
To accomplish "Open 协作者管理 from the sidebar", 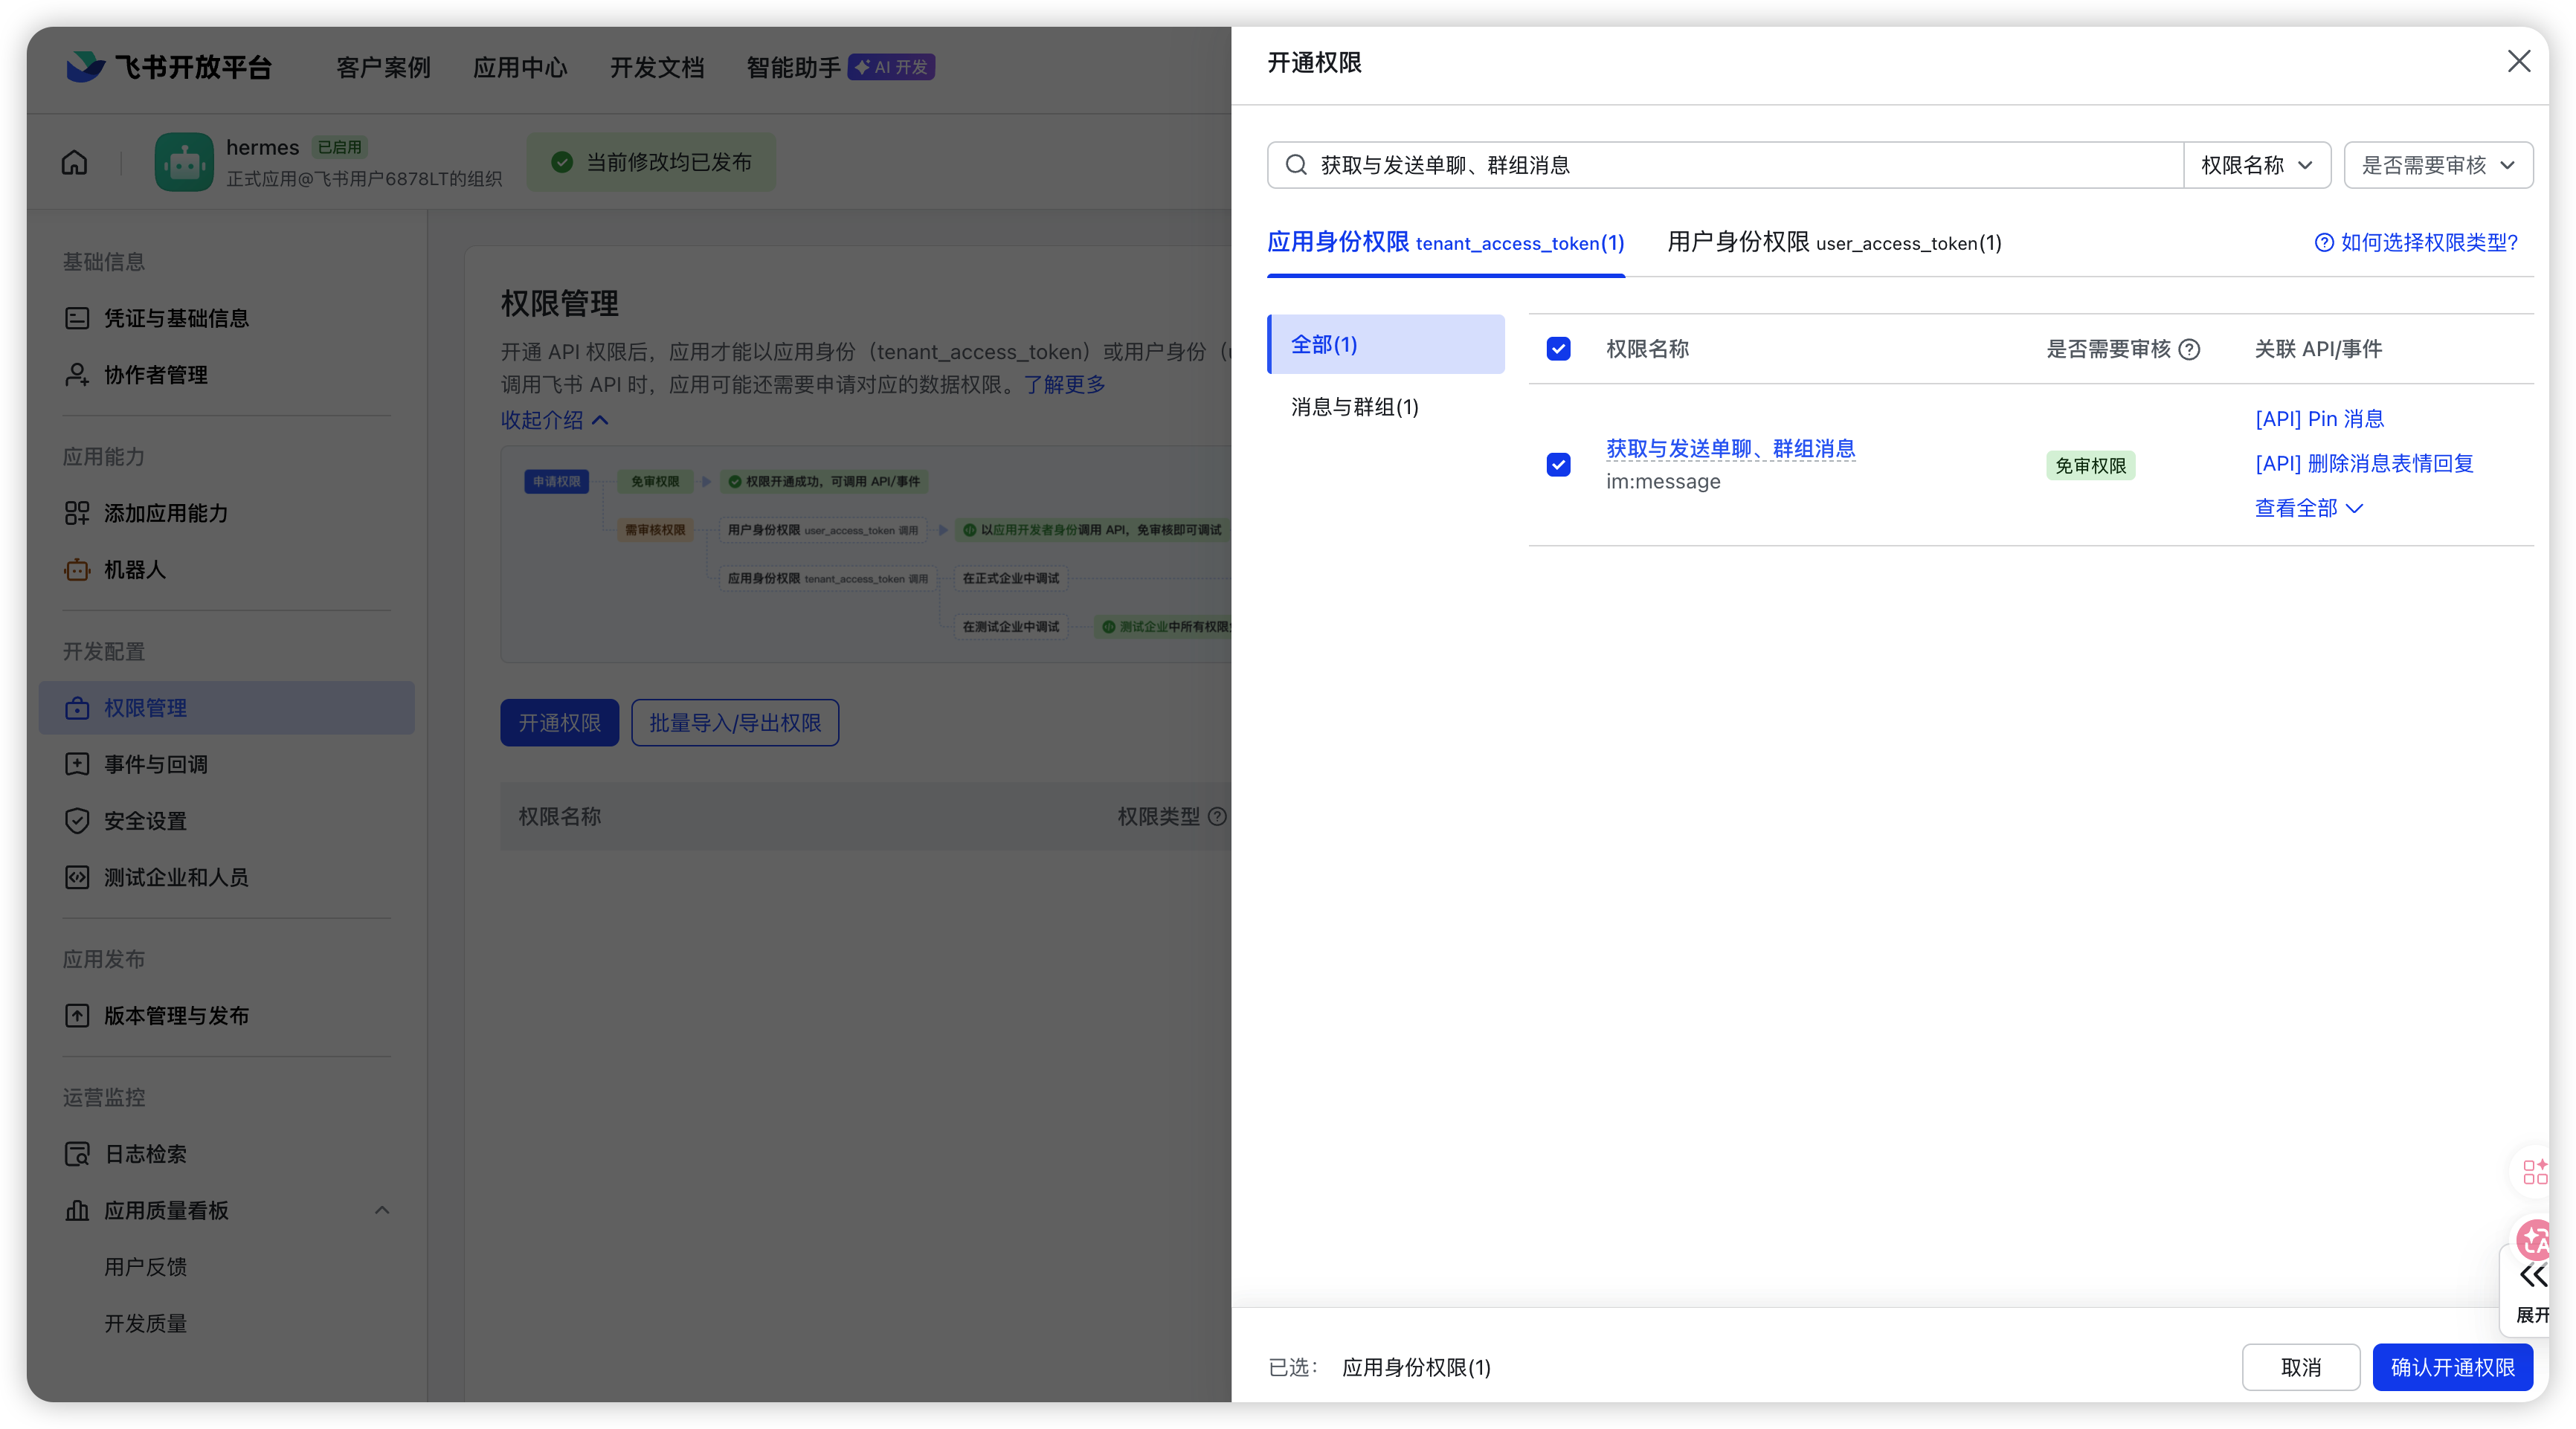I will pos(156,375).
